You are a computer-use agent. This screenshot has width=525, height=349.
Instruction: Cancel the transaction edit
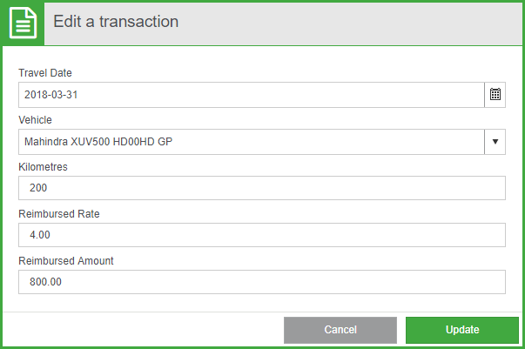pyautogui.click(x=340, y=330)
